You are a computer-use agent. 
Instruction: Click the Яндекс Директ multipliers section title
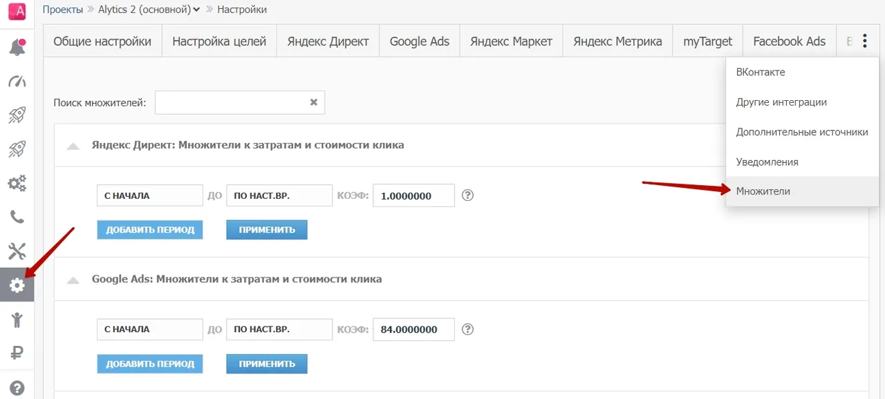click(x=248, y=146)
